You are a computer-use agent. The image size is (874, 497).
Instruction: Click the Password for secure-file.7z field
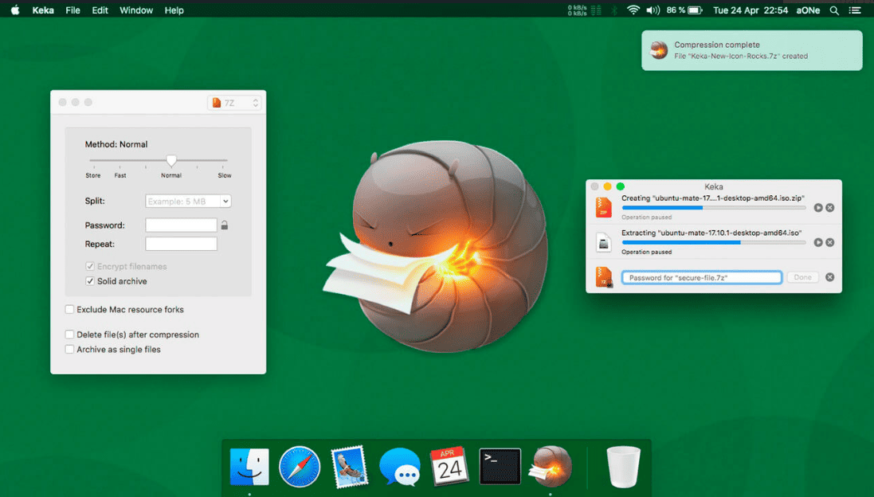pos(702,277)
